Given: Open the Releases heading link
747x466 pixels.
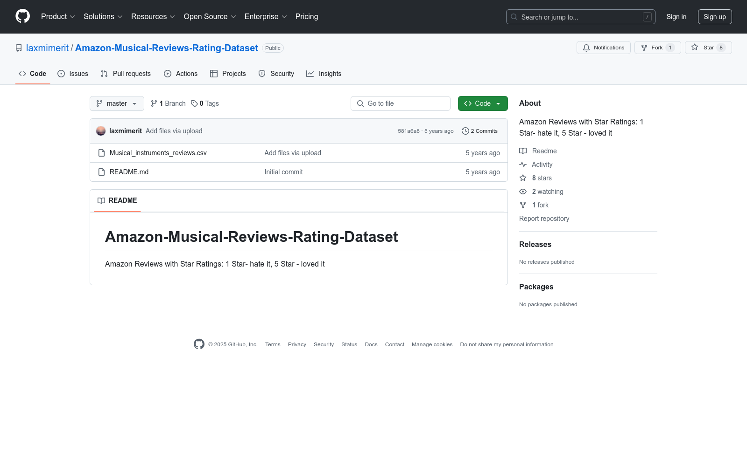Looking at the screenshot, I should [x=535, y=245].
